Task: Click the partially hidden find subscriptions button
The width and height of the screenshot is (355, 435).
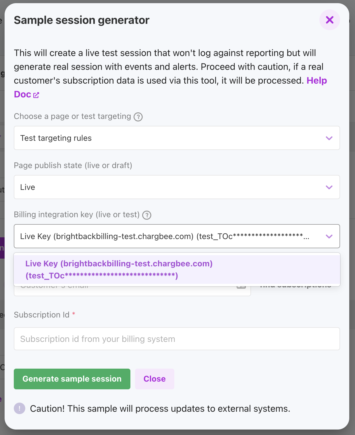Action: click(x=296, y=287)
